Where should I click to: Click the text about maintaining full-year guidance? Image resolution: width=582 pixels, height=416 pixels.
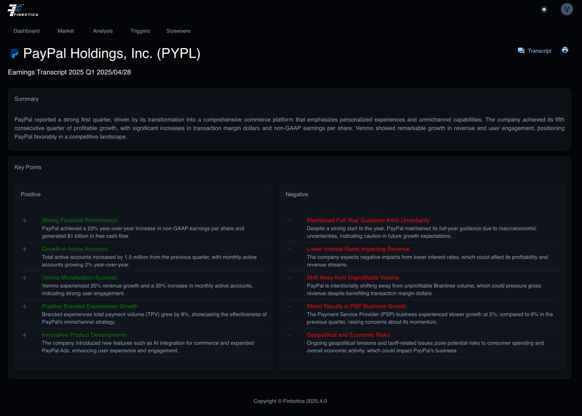(421, 232)
